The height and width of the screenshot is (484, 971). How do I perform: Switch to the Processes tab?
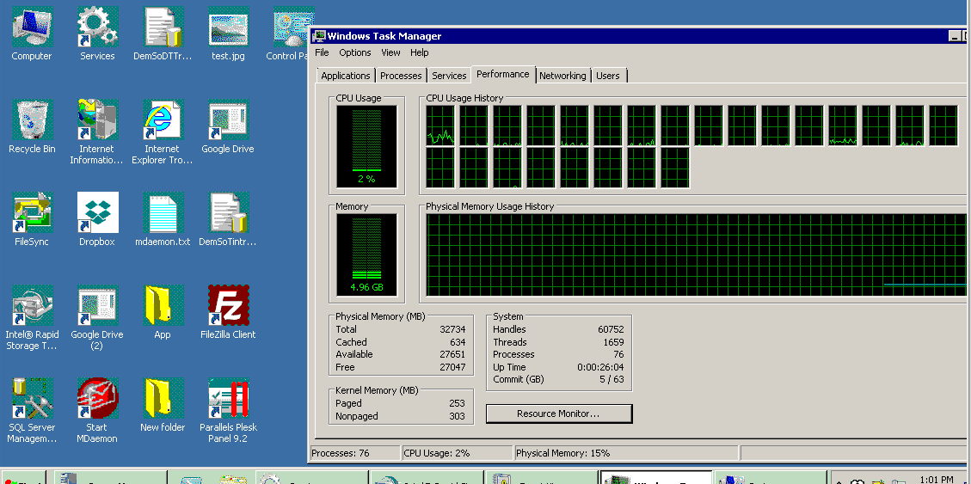tap(401, 76)
